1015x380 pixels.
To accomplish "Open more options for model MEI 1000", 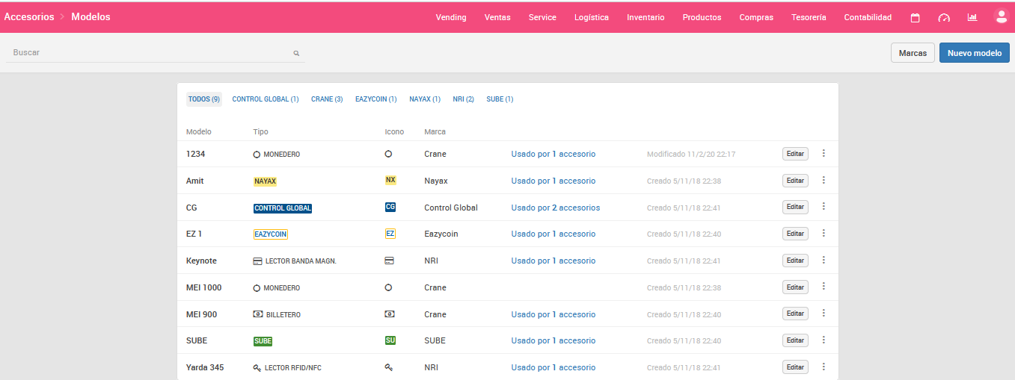I will (x=824, y=287).
